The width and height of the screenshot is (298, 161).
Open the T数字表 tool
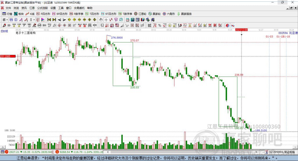point(125,14)
